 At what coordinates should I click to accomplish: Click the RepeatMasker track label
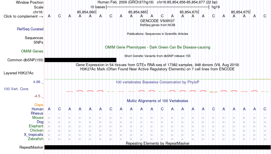pyautogui.click(x=31, y=147)
